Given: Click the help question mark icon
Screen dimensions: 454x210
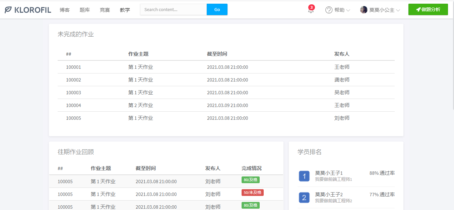Looking at the screenshot, I should pos(329,10).
